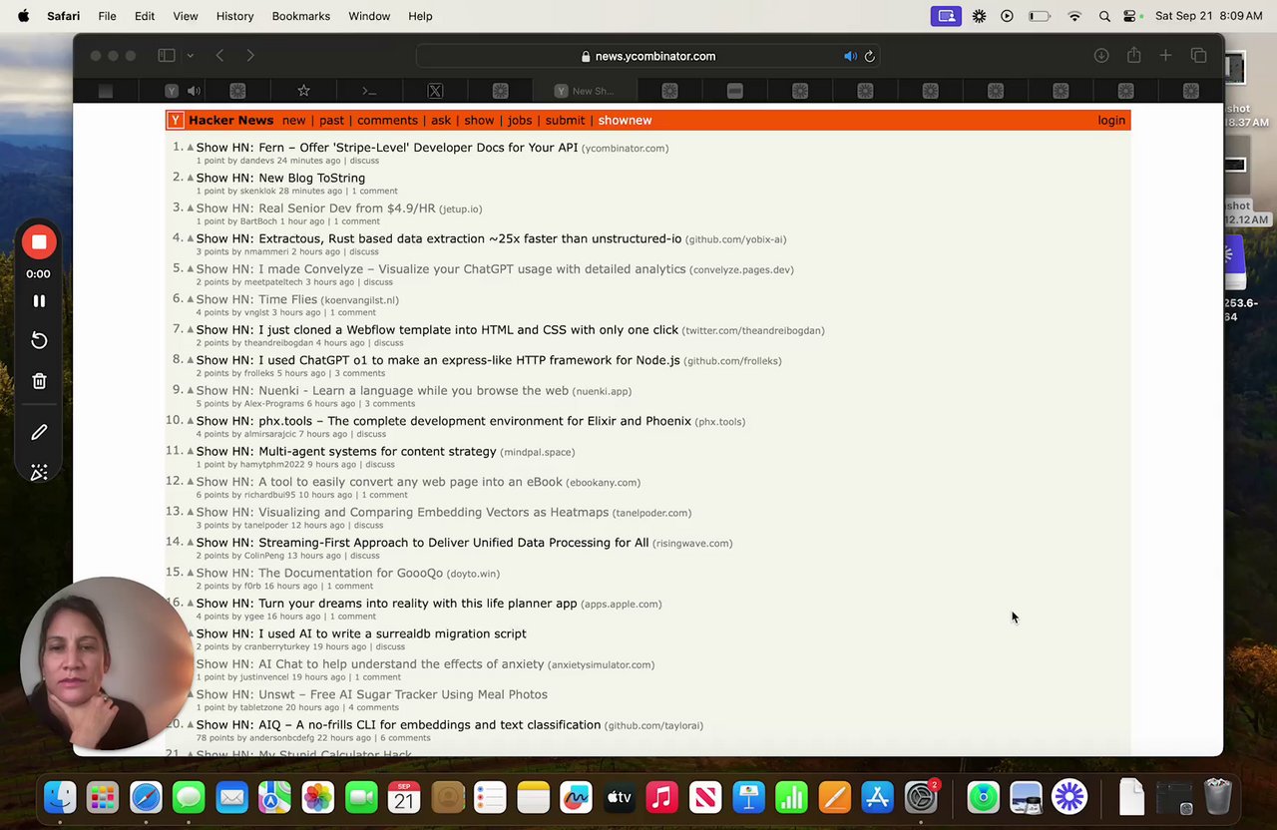Open Freeform from the Dock

click(576, 797)
